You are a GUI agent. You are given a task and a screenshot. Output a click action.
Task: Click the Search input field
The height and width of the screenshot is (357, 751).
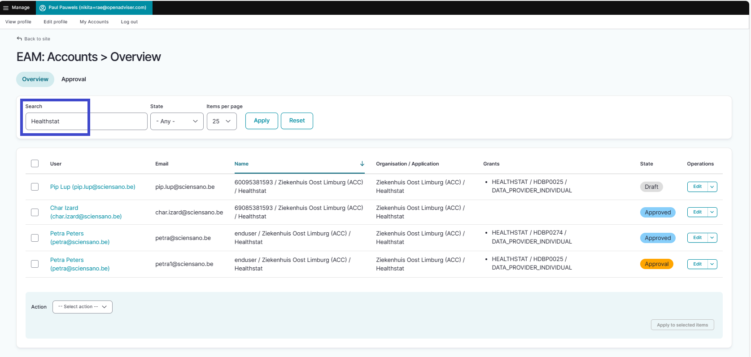(x=86, y=121)
